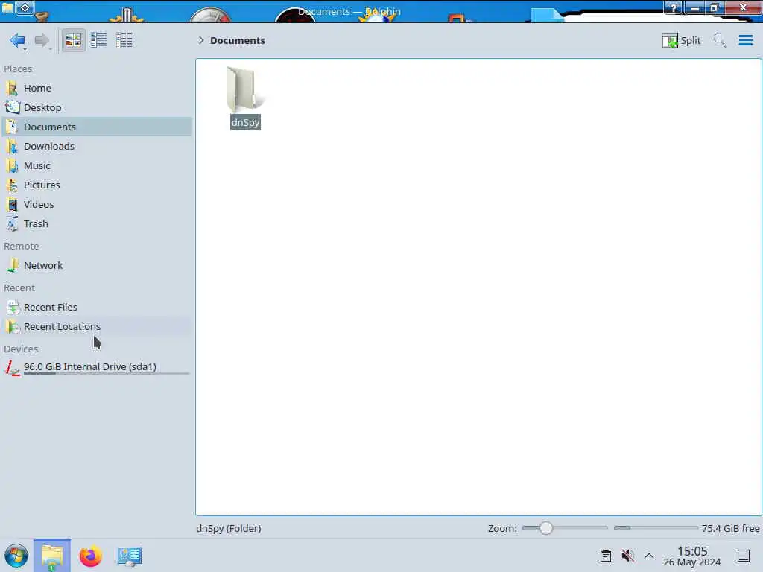Expand the breadcrumb chevron before Documents
This screenshot has height=572, width=763.
click(x=201, y=40)
